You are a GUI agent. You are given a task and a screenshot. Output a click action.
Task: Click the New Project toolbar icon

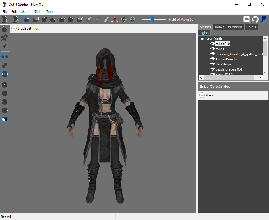(5, 19)
